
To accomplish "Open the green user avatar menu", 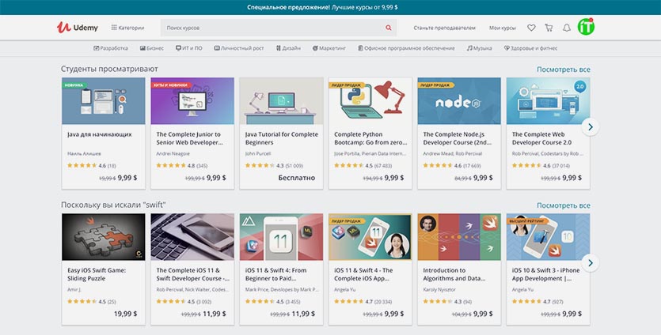I will tap(586, 27).
